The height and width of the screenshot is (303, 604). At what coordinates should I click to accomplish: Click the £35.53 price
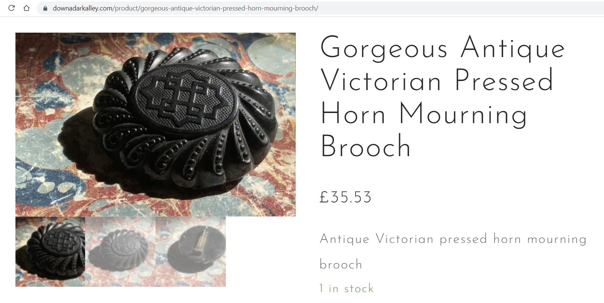345,197
